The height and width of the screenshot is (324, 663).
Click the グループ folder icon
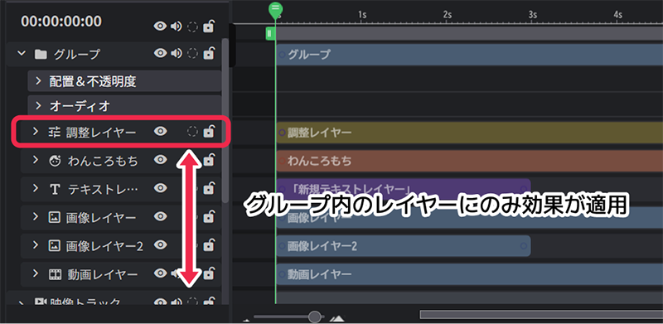[x=41, y=55]
